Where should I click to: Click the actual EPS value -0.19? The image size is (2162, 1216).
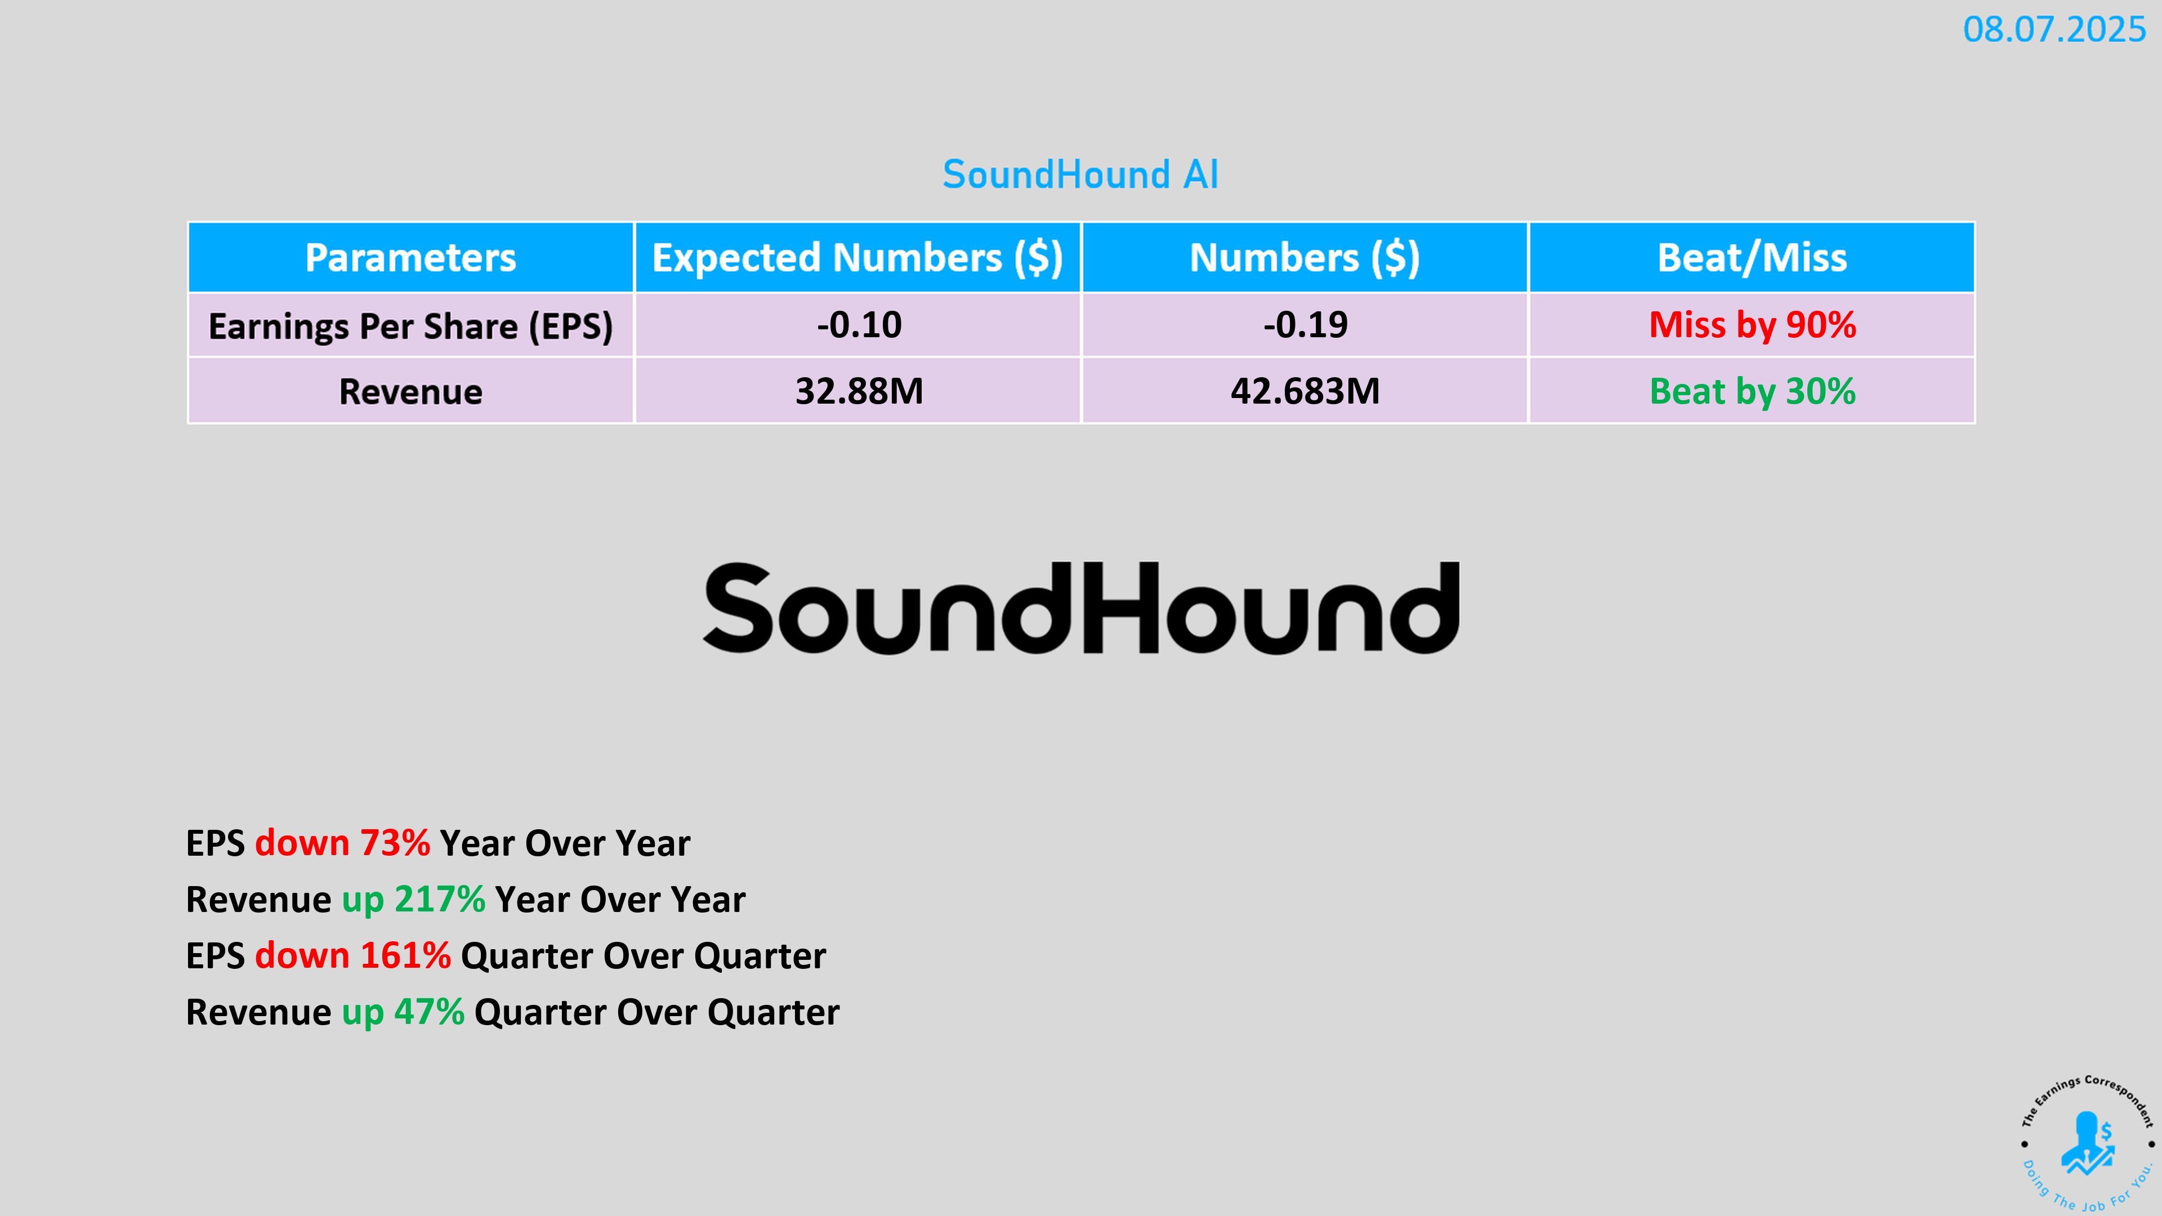point(1305,325)
